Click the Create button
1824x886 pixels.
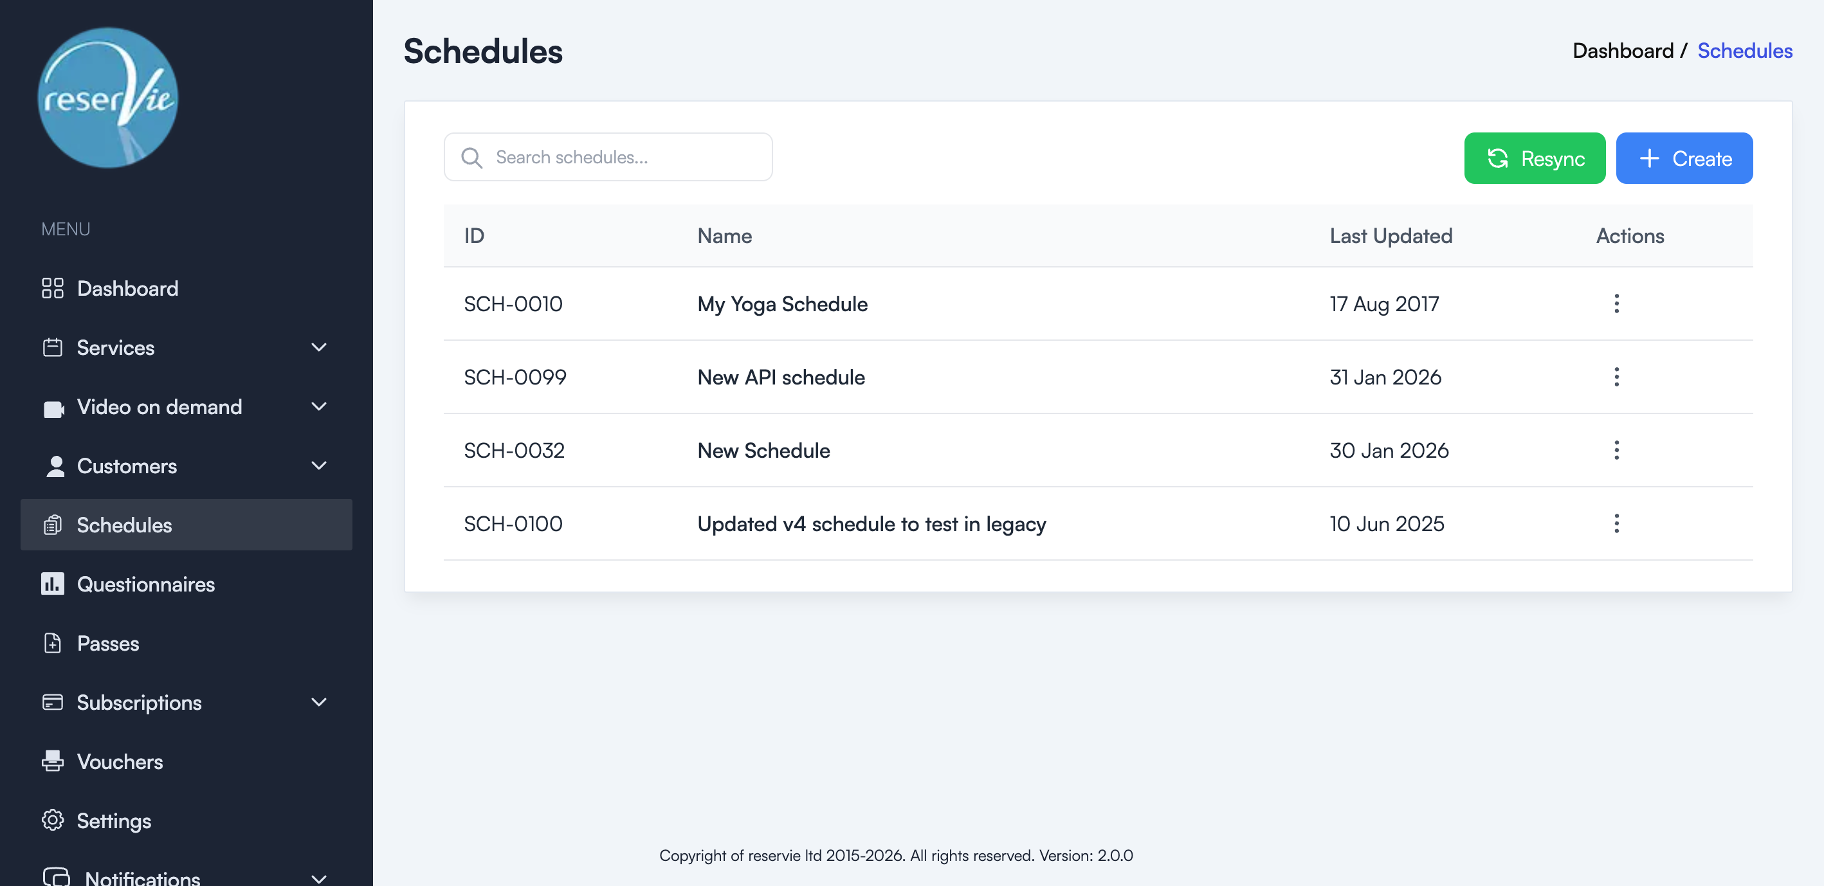[x=1684, y=158]
